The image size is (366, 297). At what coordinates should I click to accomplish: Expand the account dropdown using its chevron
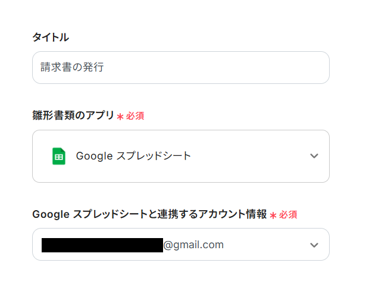click(x=314, y=245)
